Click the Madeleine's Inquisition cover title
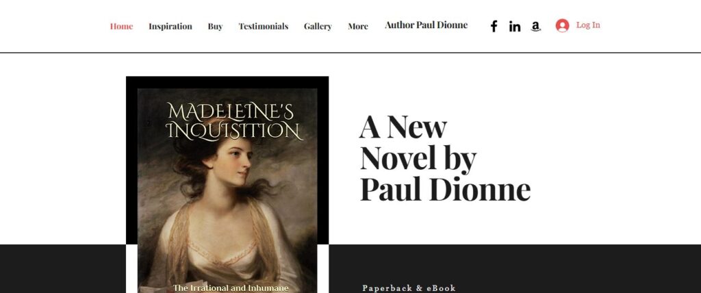701x293 pixels. (x=233, y=121)
